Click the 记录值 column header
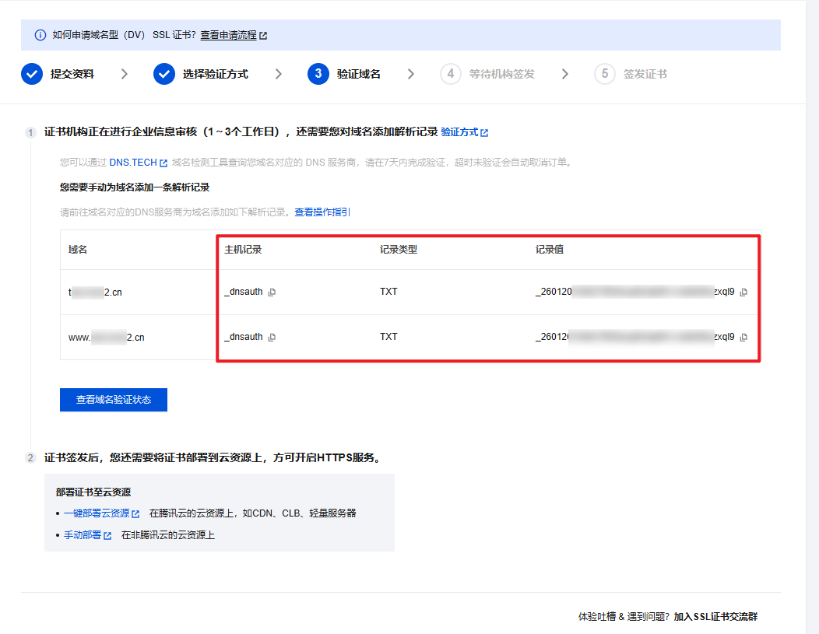 pyautogui.click(x=550, y=250)
